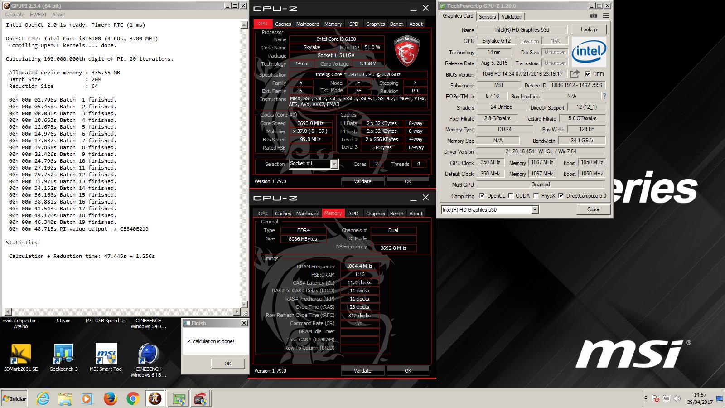Switch to Bench tab in upper CPU-Z

point(396,24)
